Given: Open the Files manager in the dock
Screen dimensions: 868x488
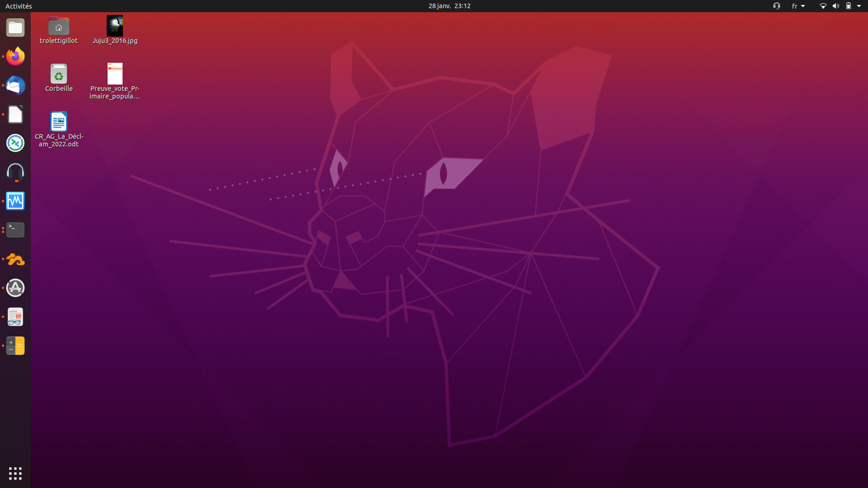Looking at the screenshot, I should (x=15, y=28).
